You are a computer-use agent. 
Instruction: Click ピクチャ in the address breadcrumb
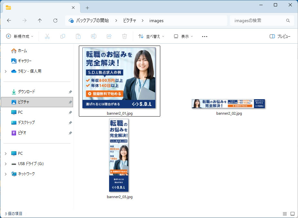[130, 21]
